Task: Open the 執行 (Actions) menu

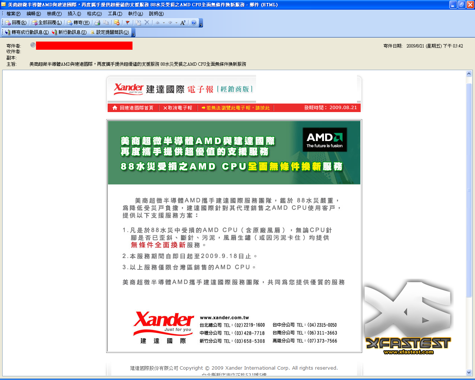Action: [135, 14]
